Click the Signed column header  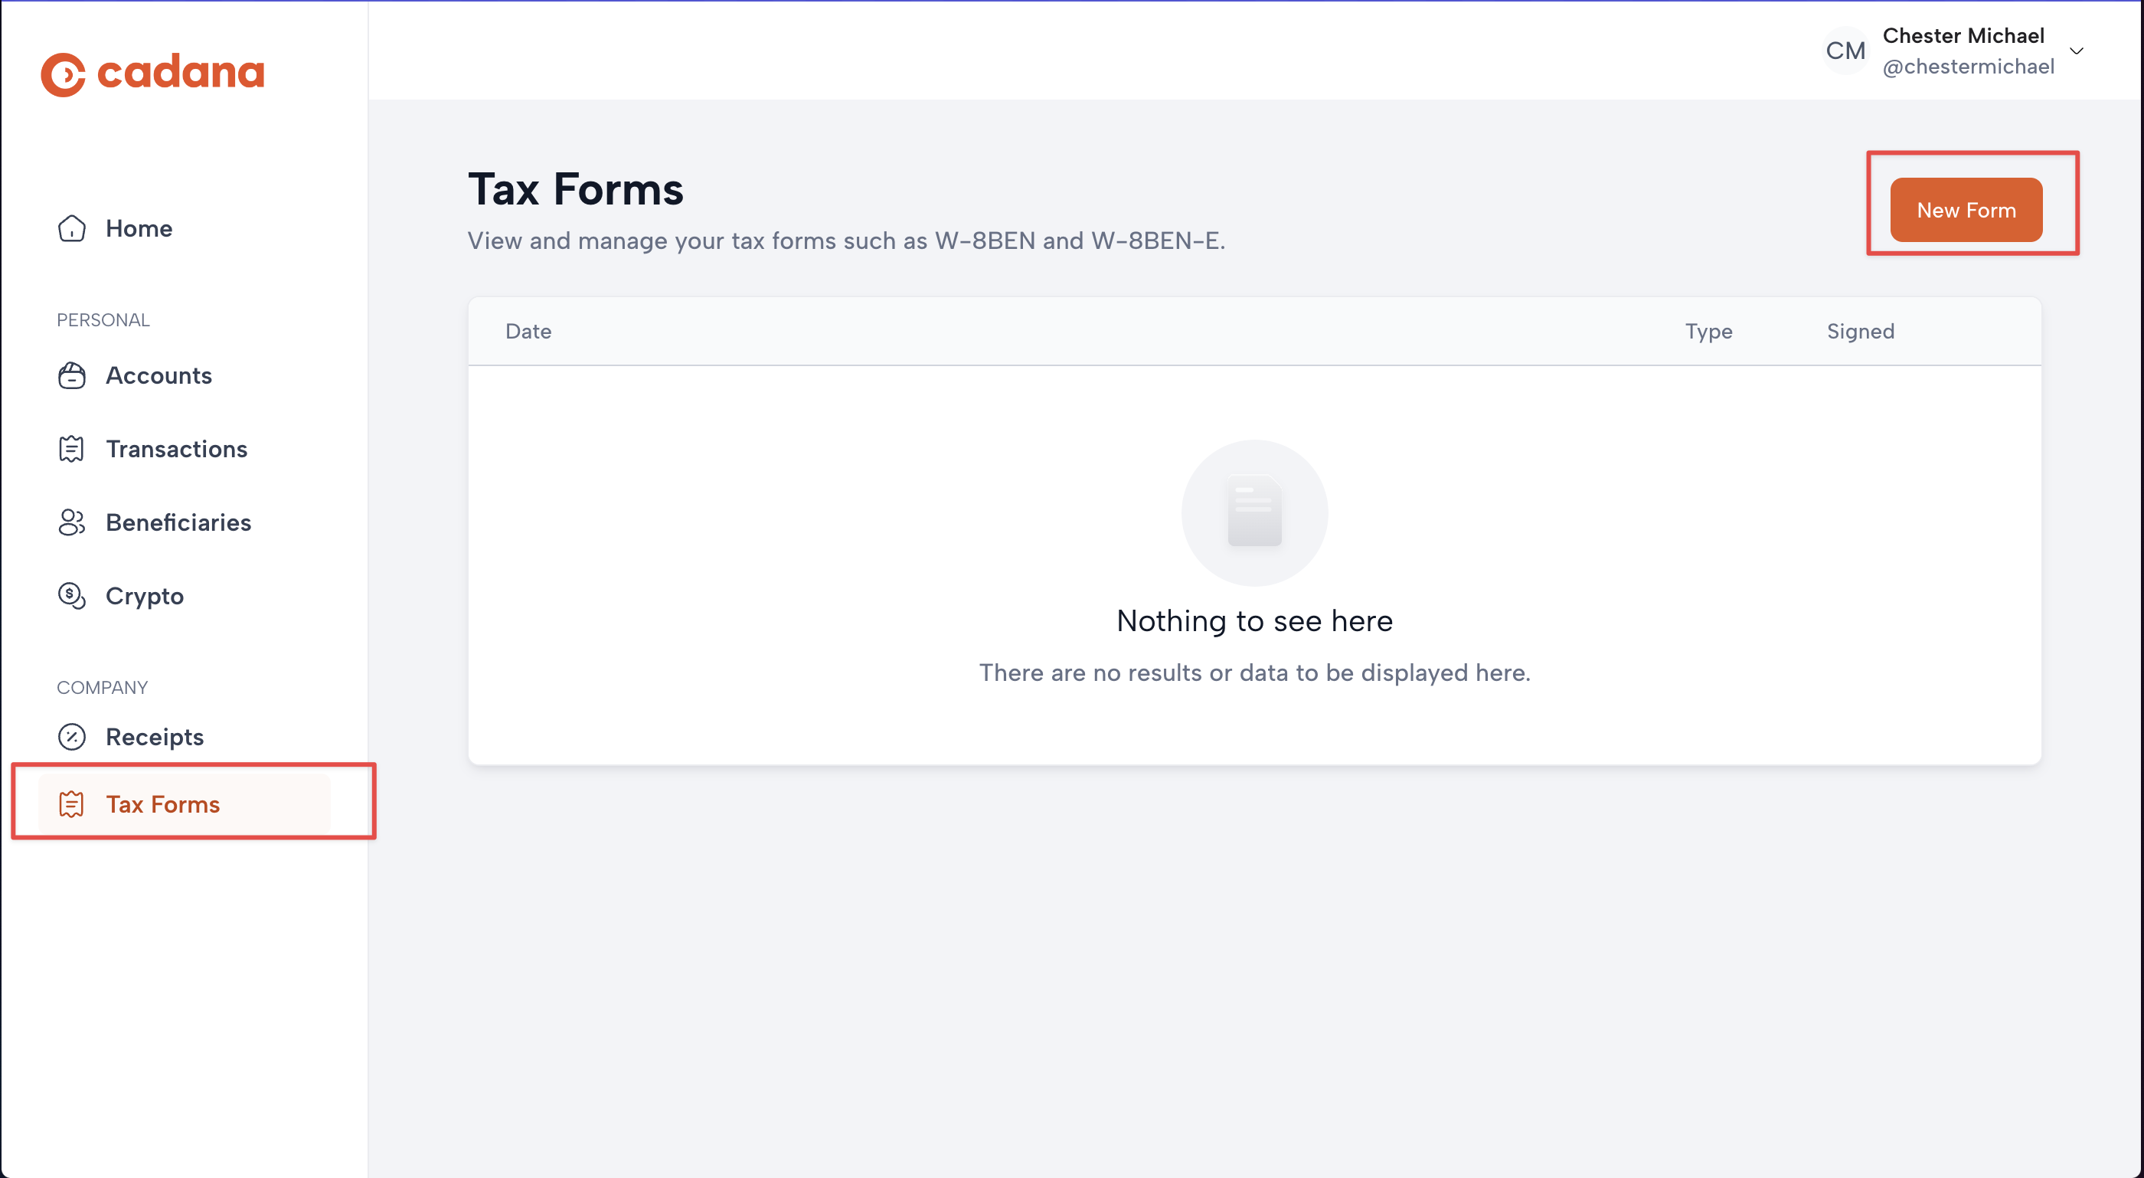(1860, 332)
